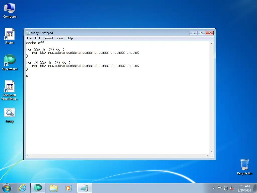Image resolution: width=257 pixels, height=193 pixels.
Task: Select the Microsoft Visual Studio desktop shortcut
Action: click(x=10, y=90)
